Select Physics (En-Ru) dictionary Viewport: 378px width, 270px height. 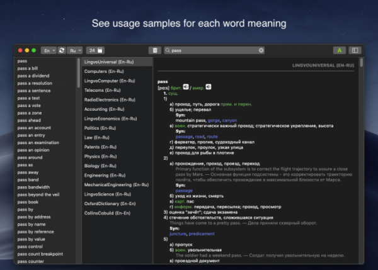(x=117, y=156)
